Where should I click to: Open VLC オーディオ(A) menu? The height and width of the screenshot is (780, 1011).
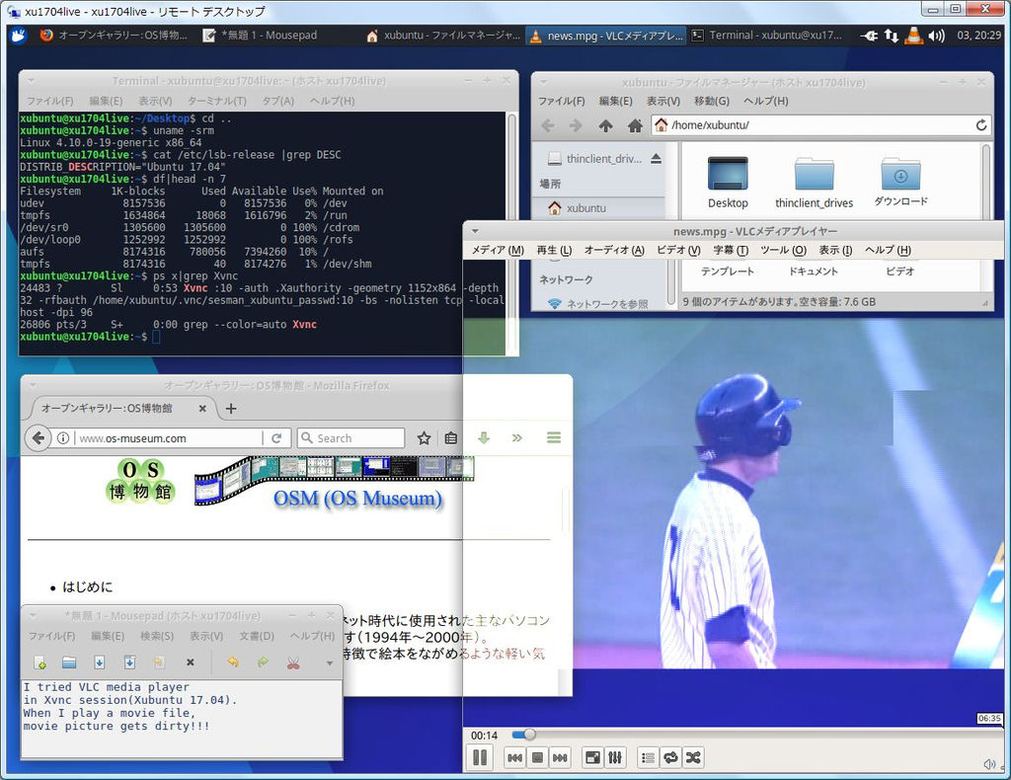point(614,250)
